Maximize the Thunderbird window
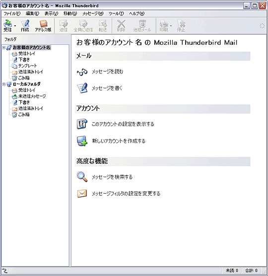This screenshot has width=268, height=276. (x=255, y=5)
